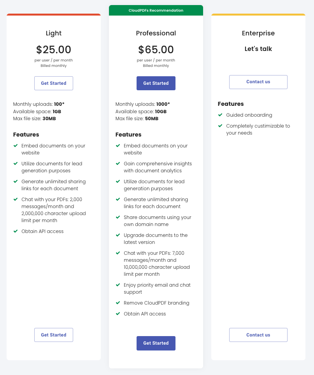Click the checkmark next to 'Upgrade documents to the latest version'
The image size is (314, 375).
[118, 235]
